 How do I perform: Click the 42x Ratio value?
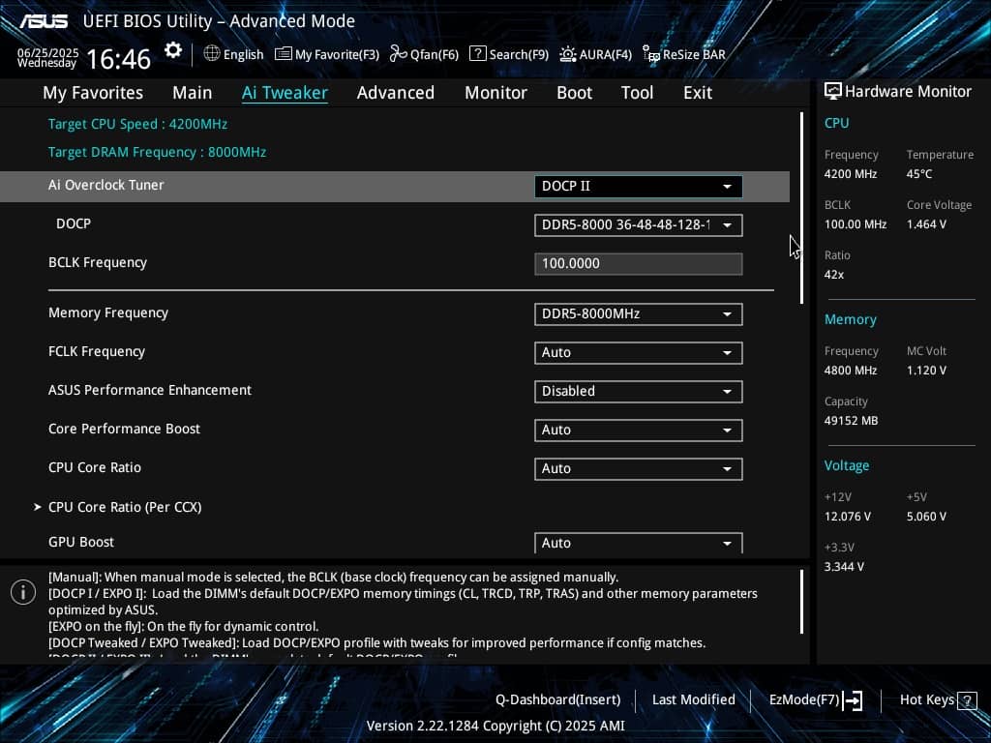tap(834, 275)
